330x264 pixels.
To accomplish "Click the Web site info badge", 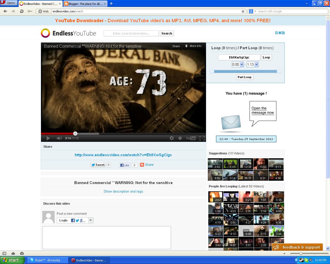I will (x=43, y=11).
